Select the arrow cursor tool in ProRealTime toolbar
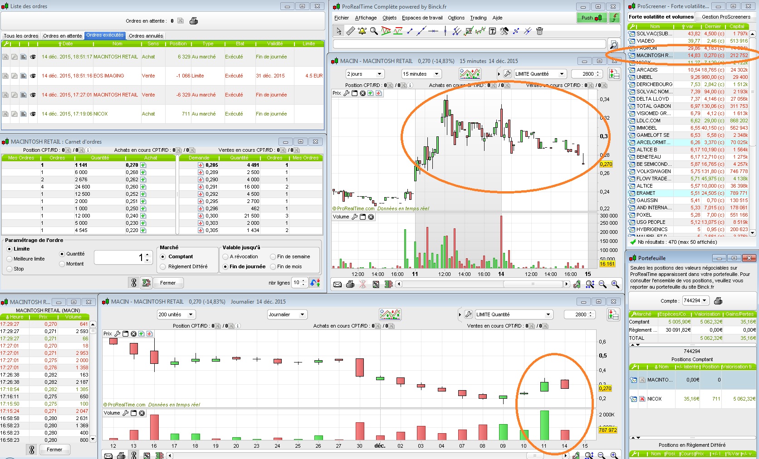Screen dimensions: 759x459 (x=338, y=31)
